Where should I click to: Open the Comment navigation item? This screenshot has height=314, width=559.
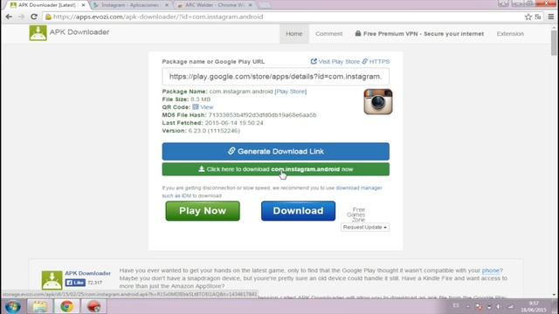pyautogui.click(x=328, y=34)
